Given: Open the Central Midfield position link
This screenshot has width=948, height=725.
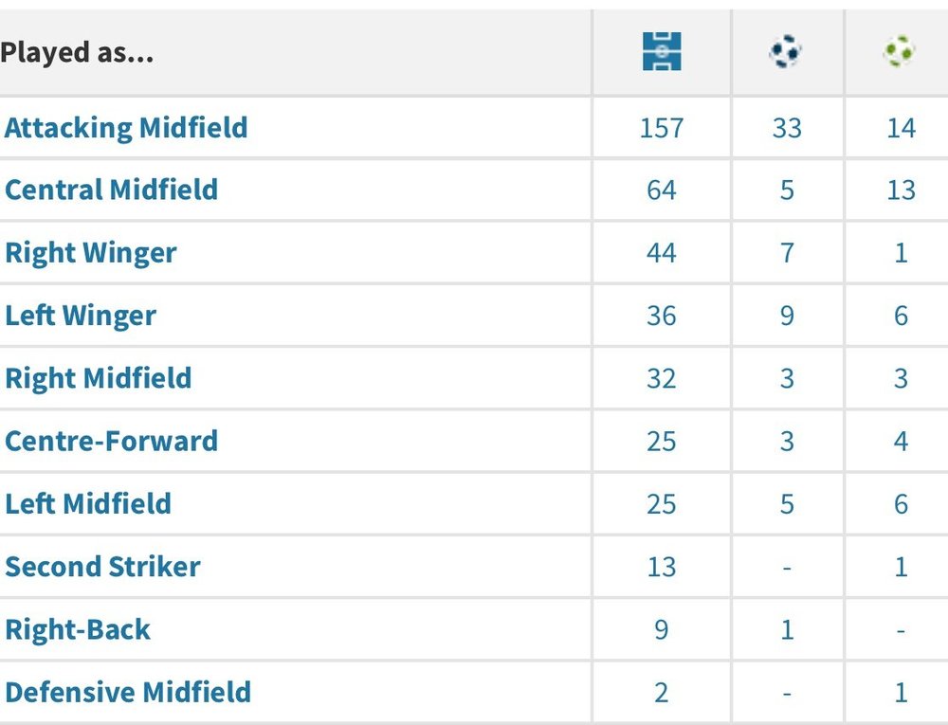Looking at the screenshot, I should [x=111, y=190].
